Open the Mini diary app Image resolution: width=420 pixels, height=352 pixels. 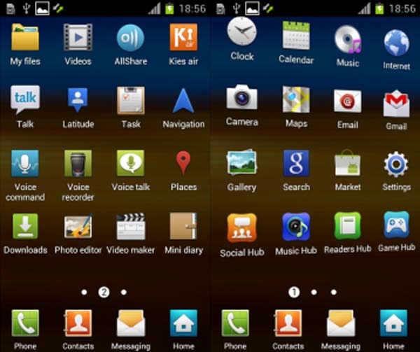(x=183, y=226)
